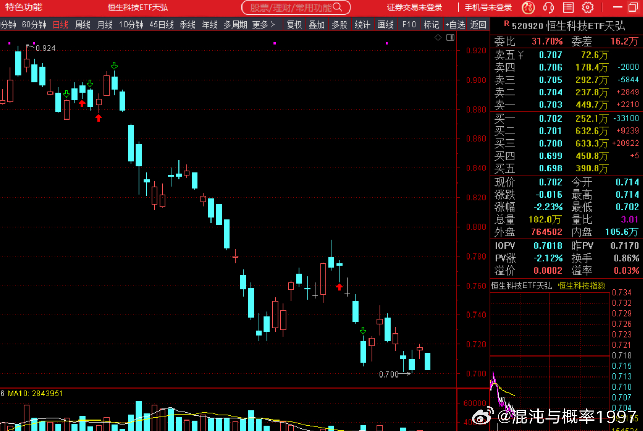Click the 卖五 price 0.707
This screenshot has width=643, height=431.
pyautogui.click(x=551, y=55)
